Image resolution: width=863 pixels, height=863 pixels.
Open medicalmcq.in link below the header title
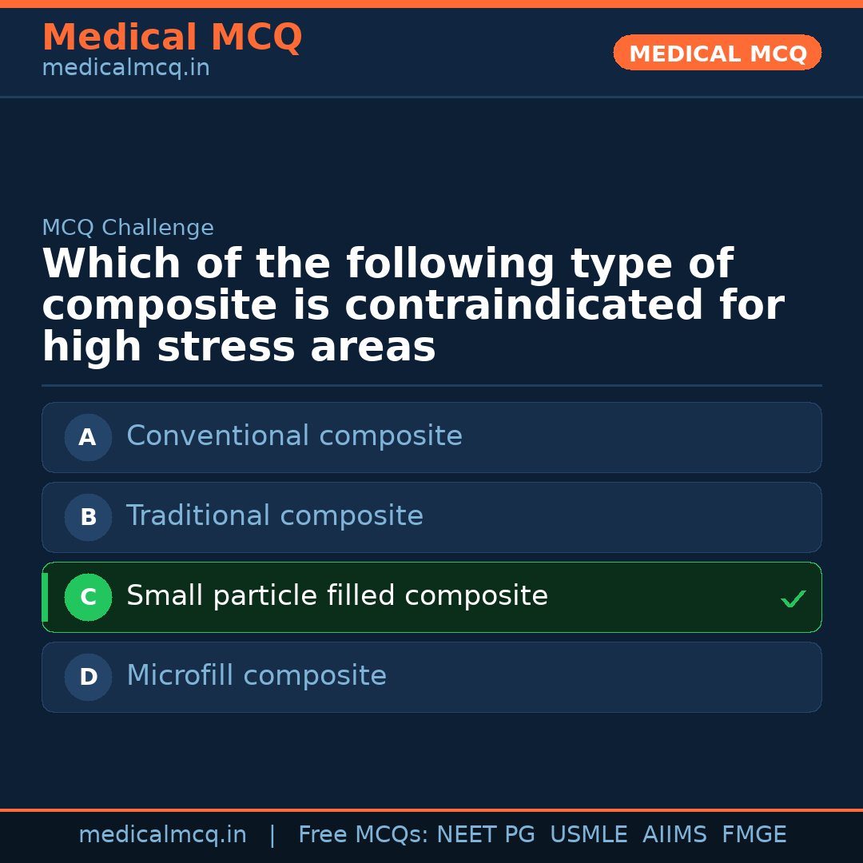click(125, 68)
